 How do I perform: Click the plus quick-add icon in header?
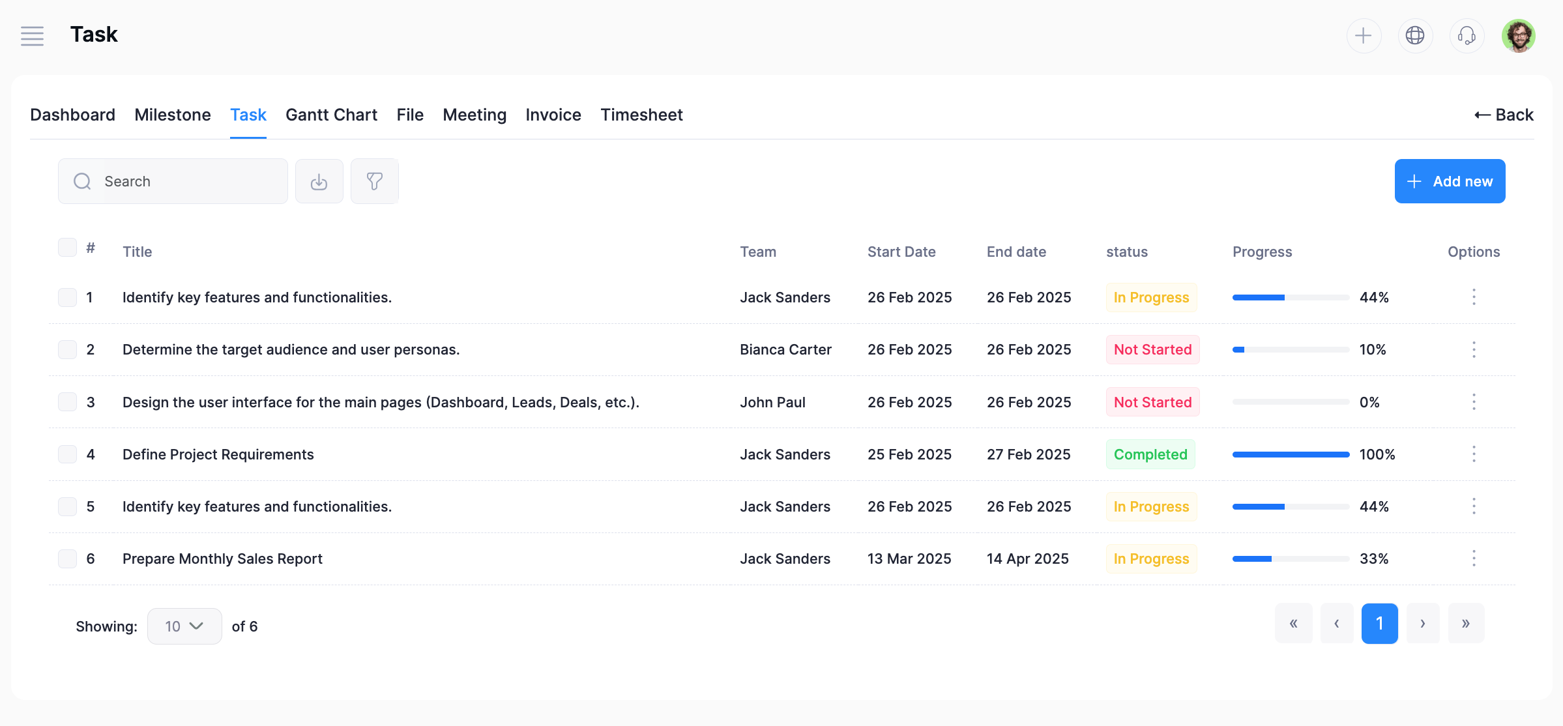1363,36
